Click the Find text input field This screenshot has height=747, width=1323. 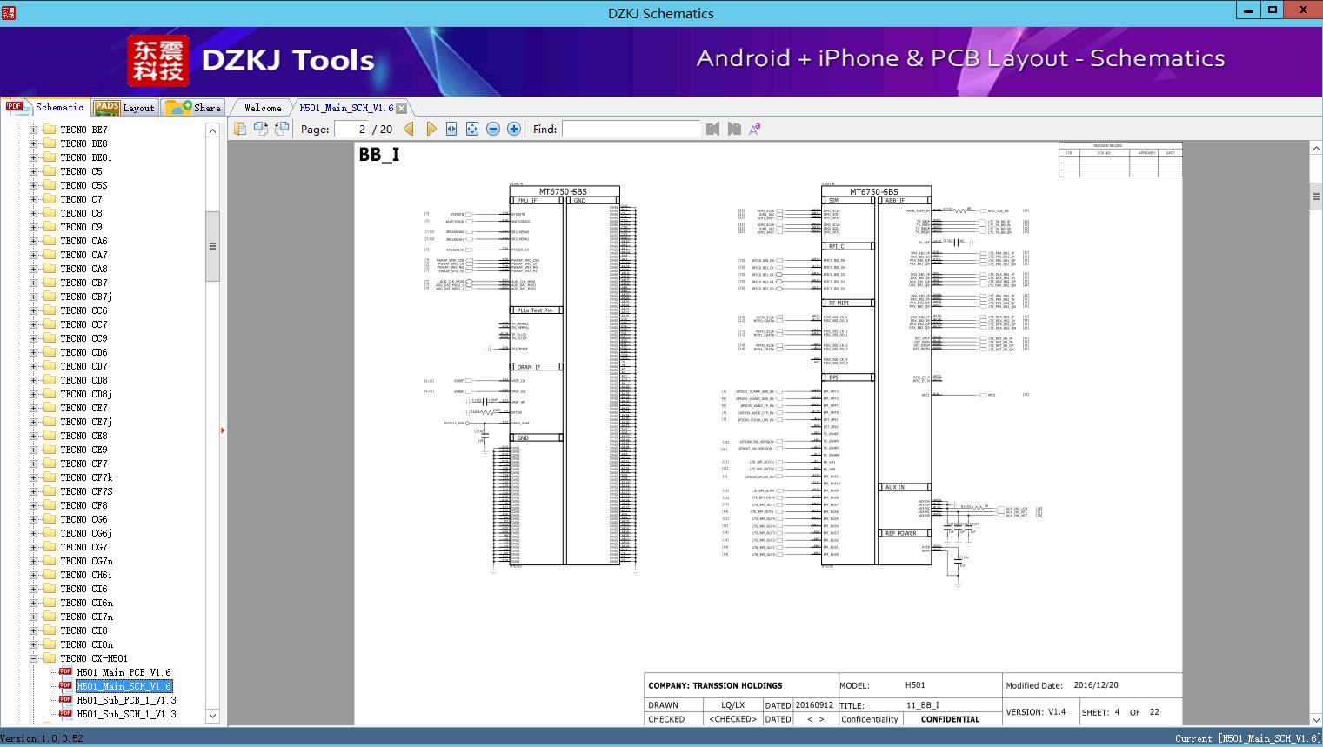631,129
